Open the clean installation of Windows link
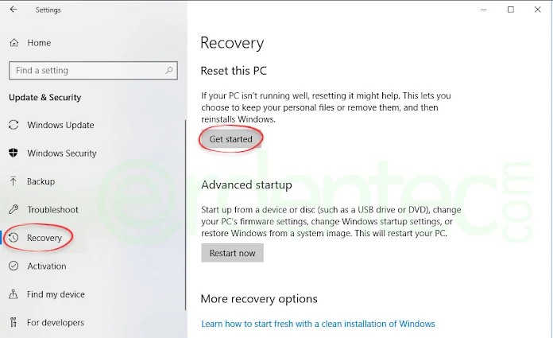 coord(318,324)
